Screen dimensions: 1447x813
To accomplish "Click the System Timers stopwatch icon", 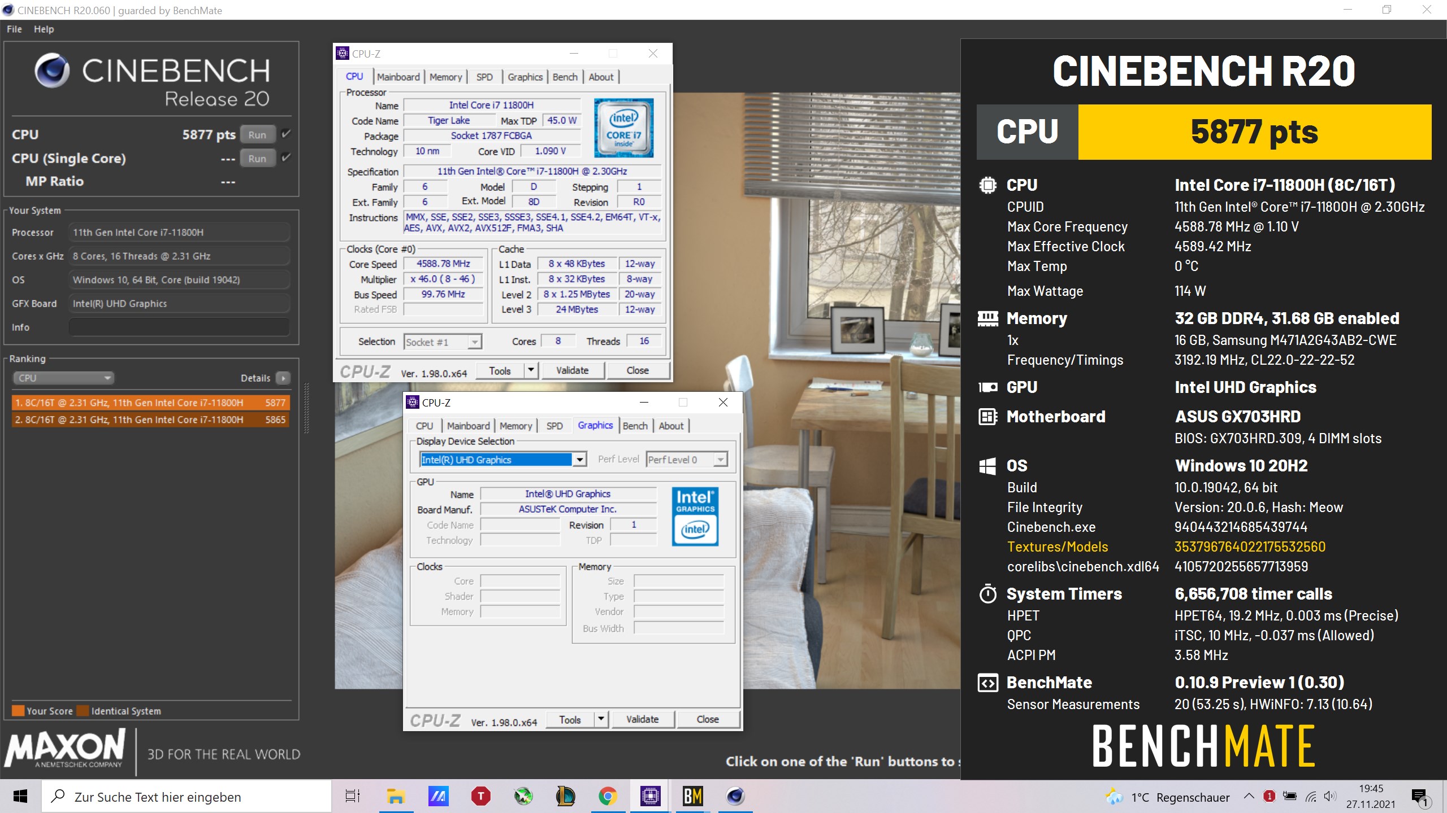I will click(987, 593).
